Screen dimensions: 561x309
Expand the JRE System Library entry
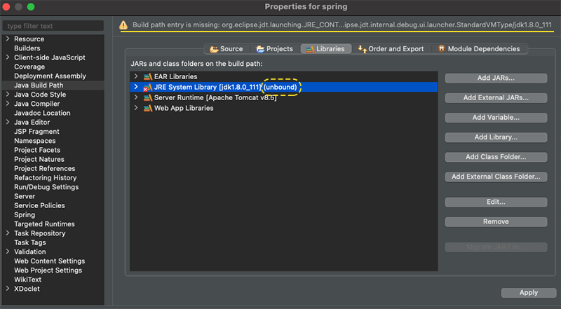point(136,87)
